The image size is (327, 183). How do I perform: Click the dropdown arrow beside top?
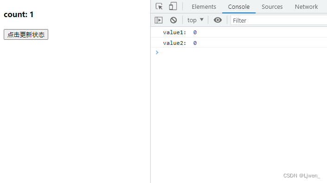[x=201, y=20]
